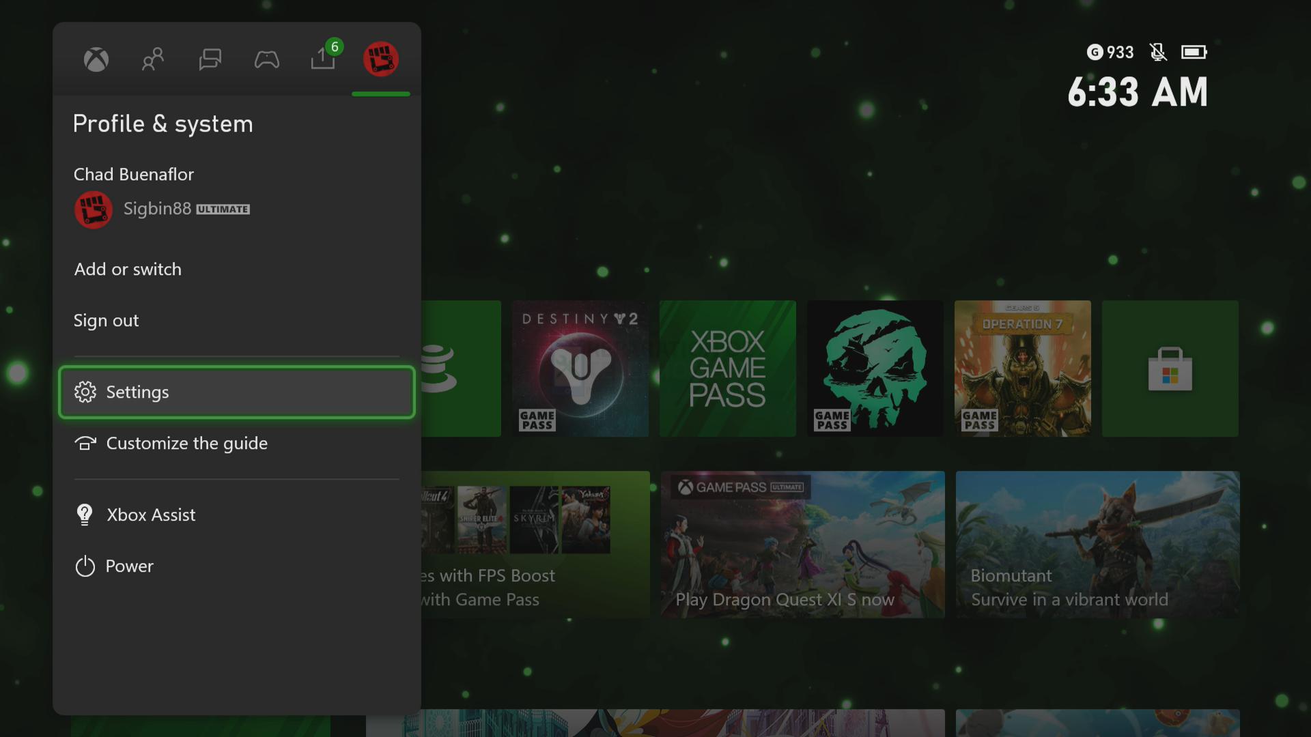The height and width of the screenshot is (737, 1311).
Task: Select the Messages icon
Action: point(211,57)
